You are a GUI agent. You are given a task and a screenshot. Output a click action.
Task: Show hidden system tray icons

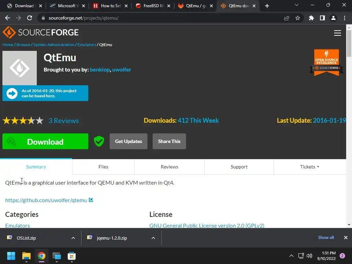(291, 256)
